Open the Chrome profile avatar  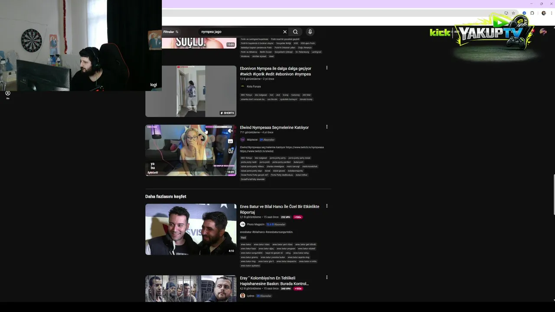pos(544,13)
